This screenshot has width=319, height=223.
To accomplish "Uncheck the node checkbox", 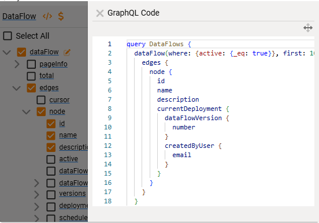I will click(x=41, y=112).
